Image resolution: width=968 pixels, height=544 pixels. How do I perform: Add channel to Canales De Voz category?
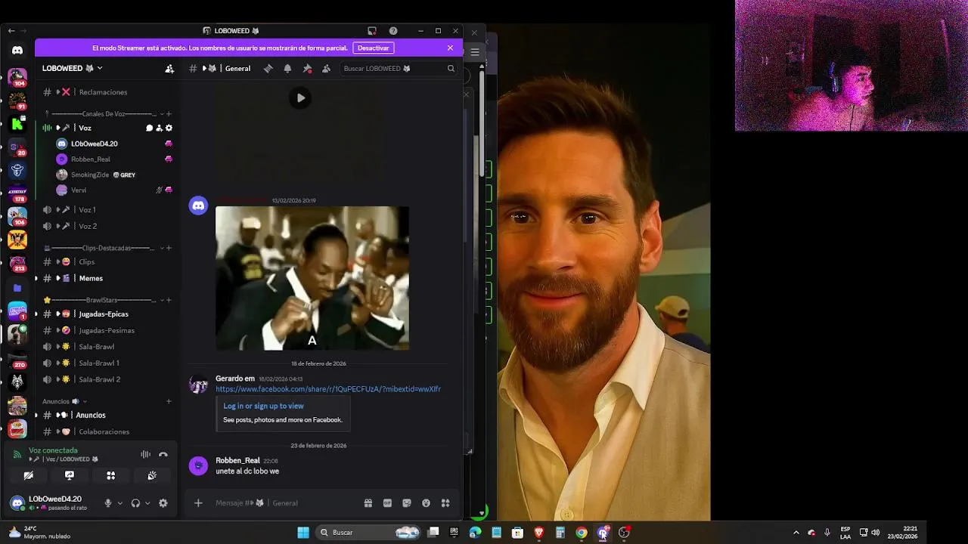(169, 114)
